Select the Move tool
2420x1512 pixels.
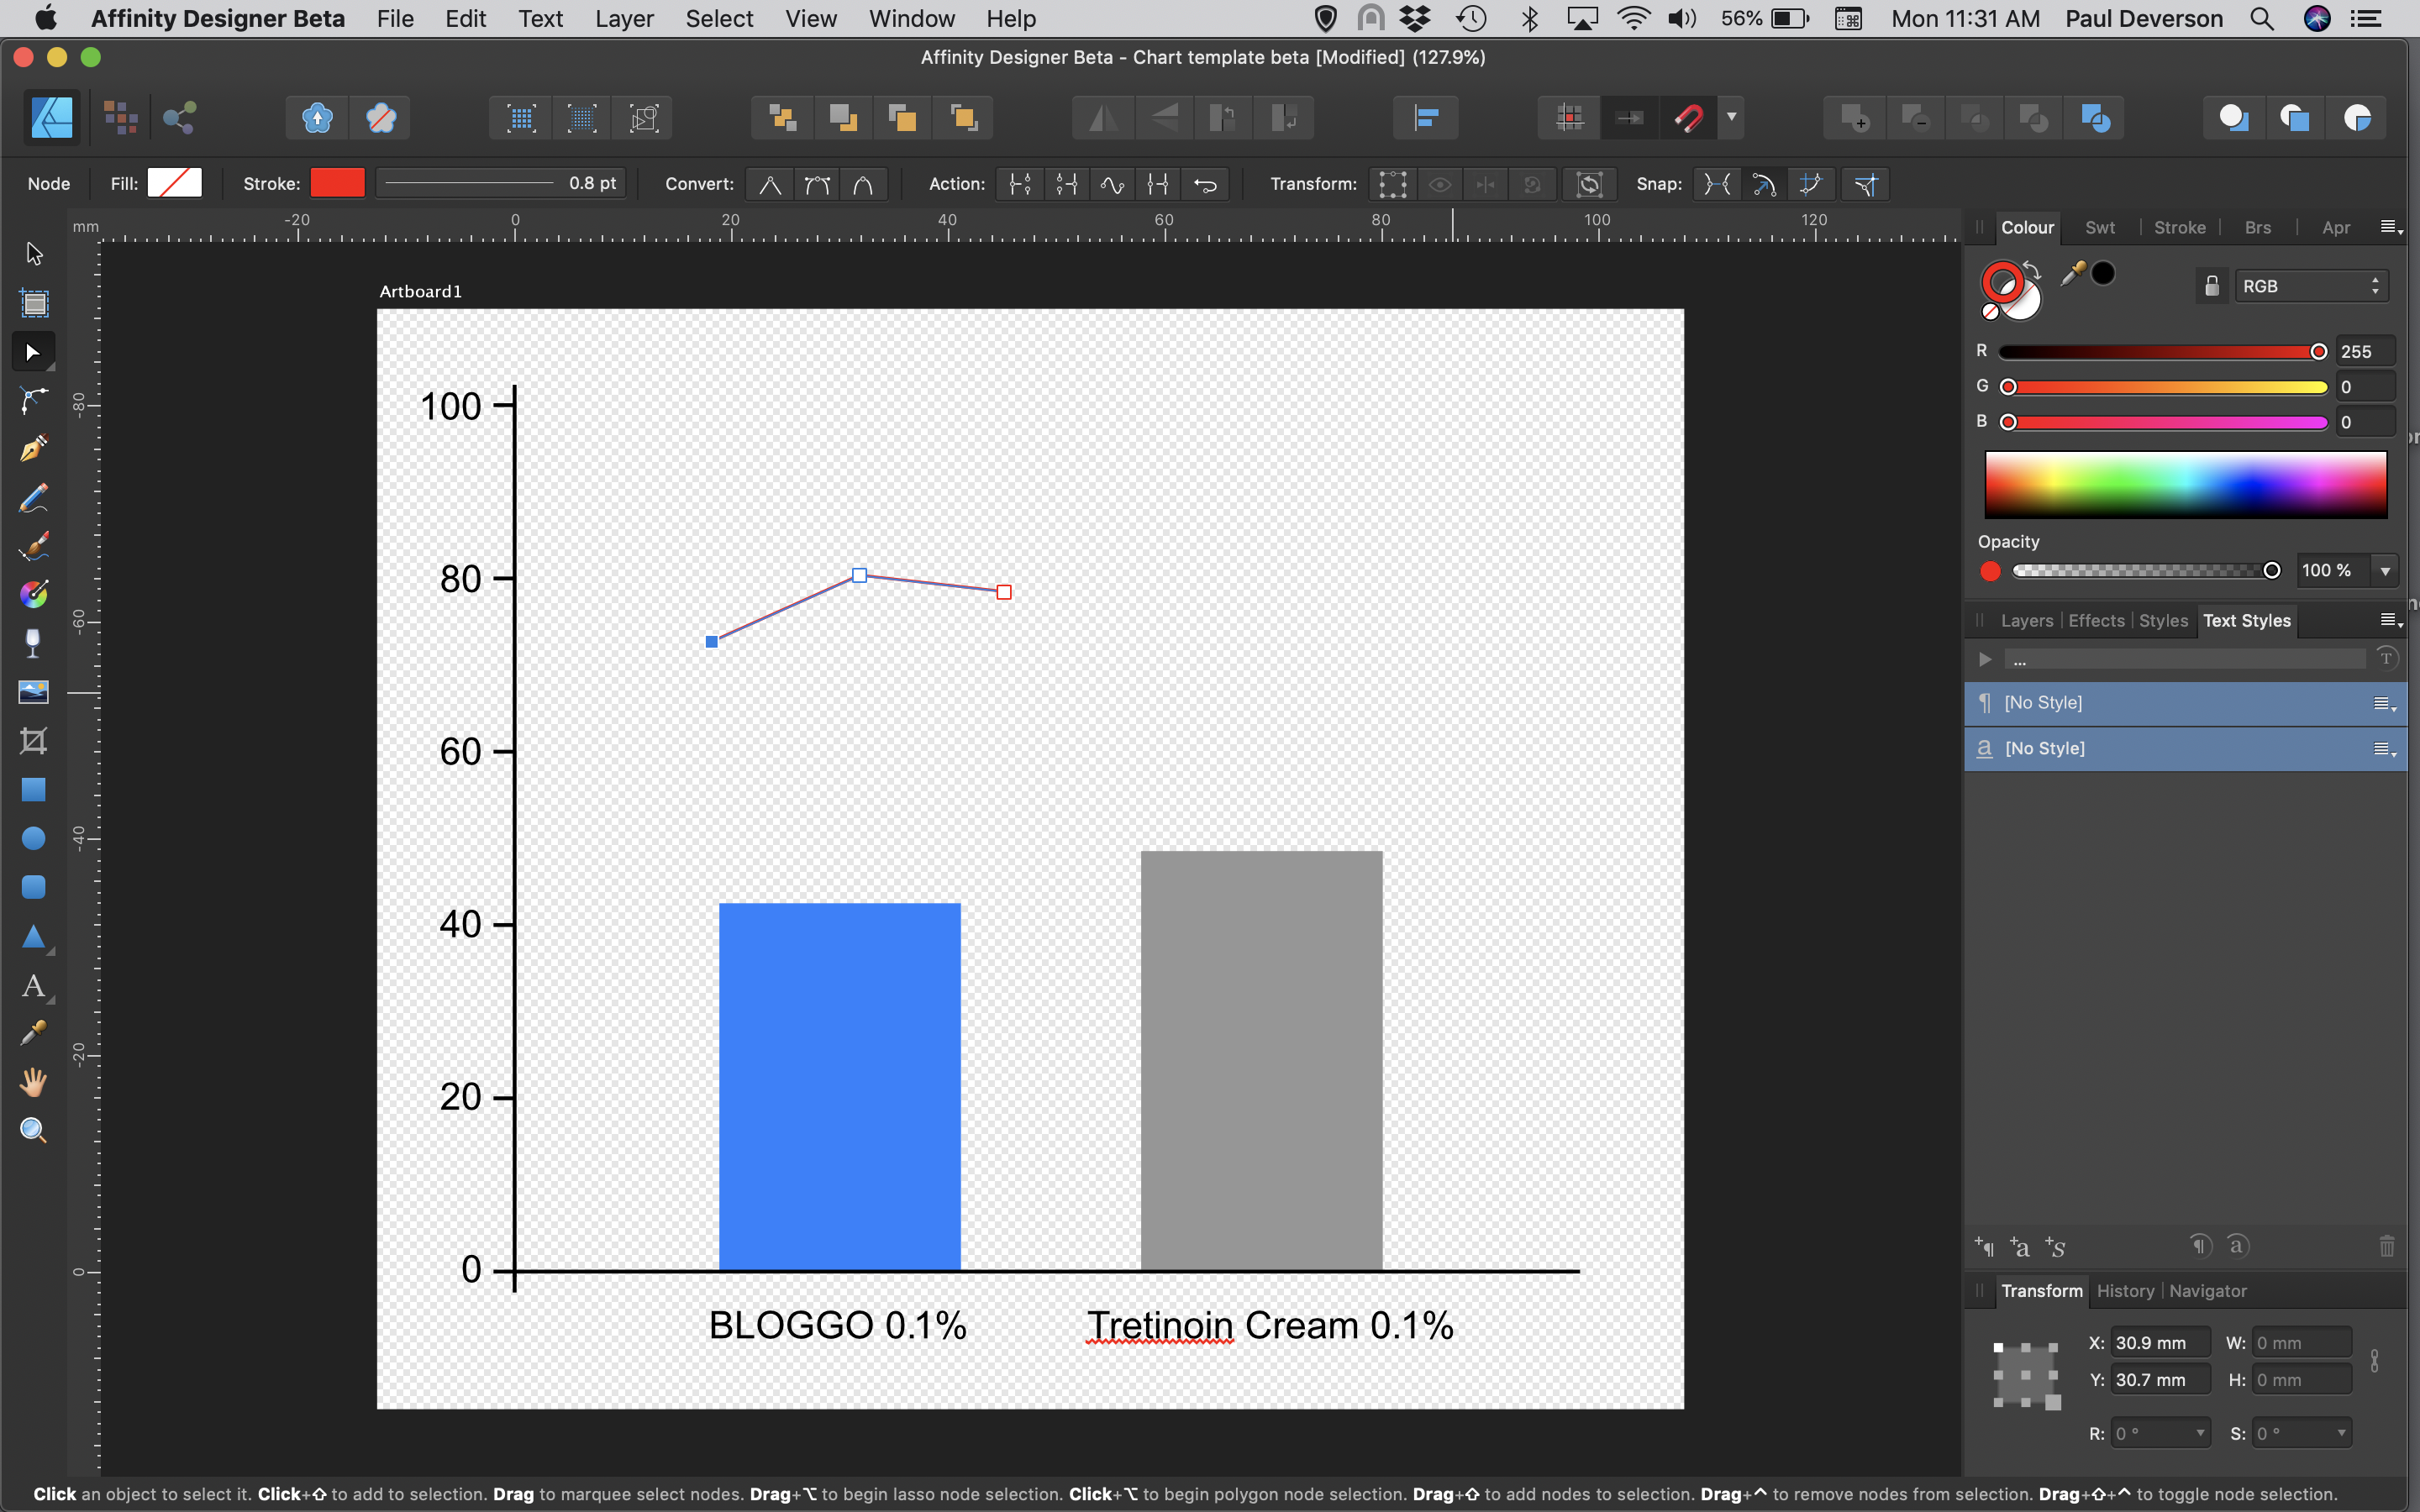34,254
